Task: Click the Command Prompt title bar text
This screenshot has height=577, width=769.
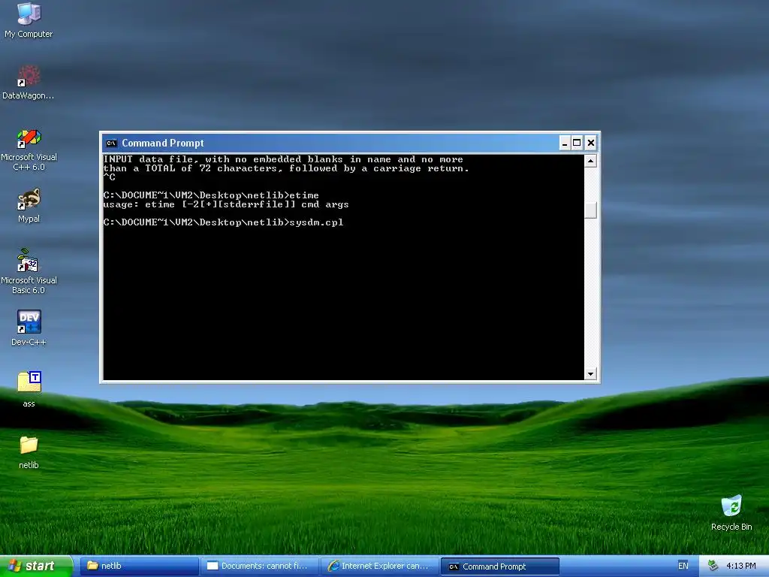Action: click(x=162, y=143)
